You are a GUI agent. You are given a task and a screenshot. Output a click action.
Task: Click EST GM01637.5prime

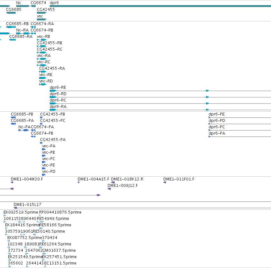[59, 251]
